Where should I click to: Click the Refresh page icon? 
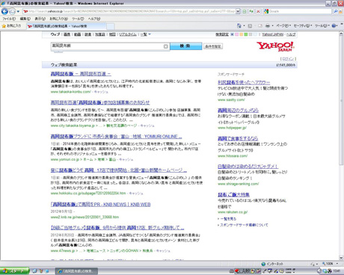point(251,11)
